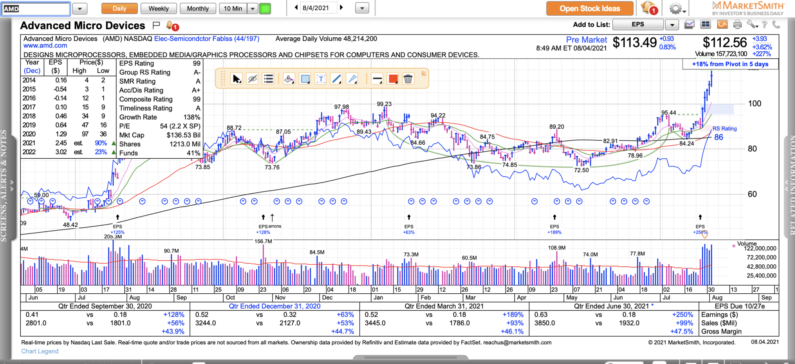Select the rectangle shape tool
This screenshot has height=364, width=795.
coord(305,79)
